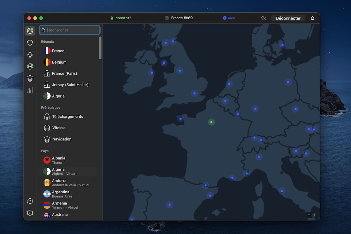Click the Algeria flag in Récents
Screen dimensions: 351x234
[x=47, y=96]
